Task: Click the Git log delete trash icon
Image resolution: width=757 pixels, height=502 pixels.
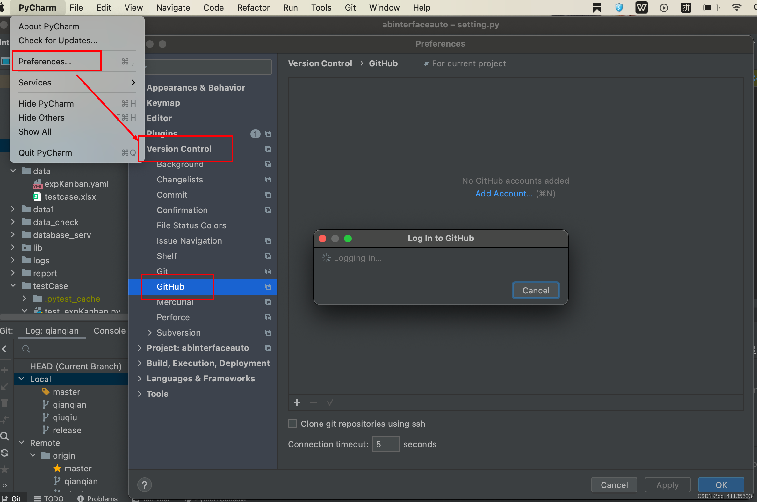Action: point(4,403)
